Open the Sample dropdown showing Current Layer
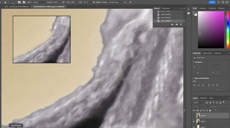Image resolution: width=230 pixels, height=128 pixels. (115, 2)
